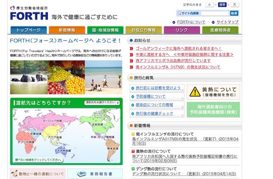Open デング熱の流行状況について 更新3 news link
The height and width of the screenshot is (179, 273).
184,174
